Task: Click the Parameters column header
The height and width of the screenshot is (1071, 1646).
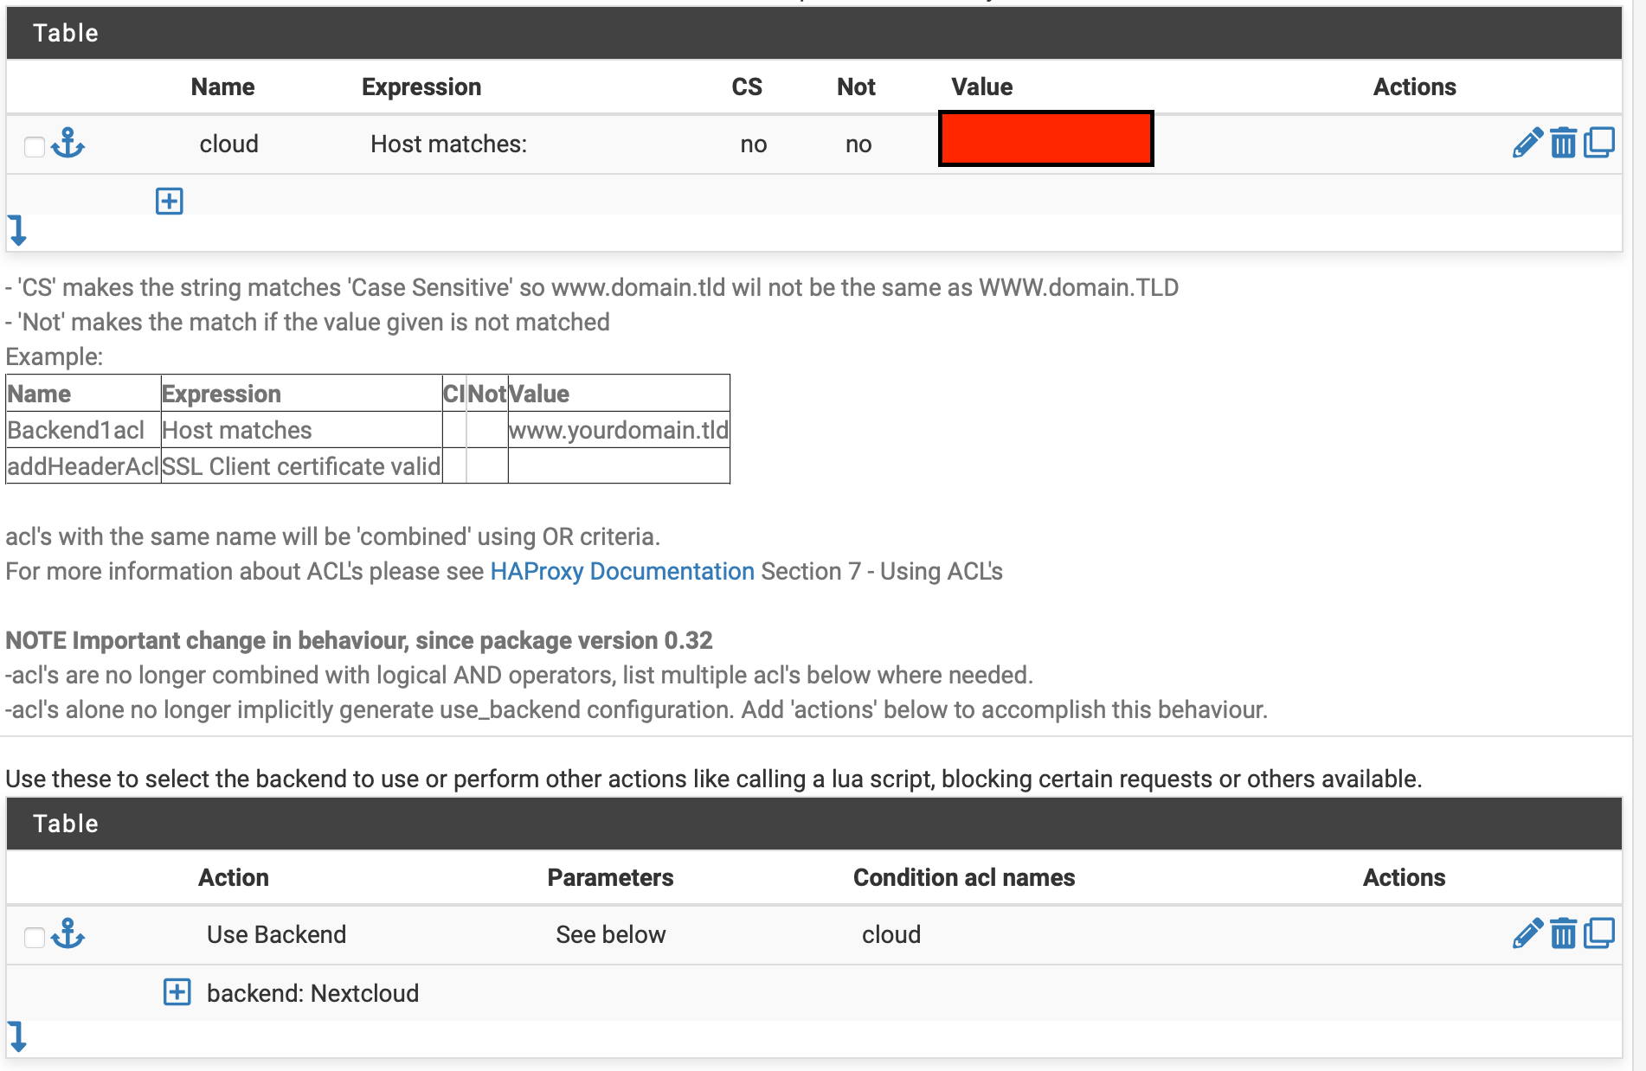Action: (610, 877)
